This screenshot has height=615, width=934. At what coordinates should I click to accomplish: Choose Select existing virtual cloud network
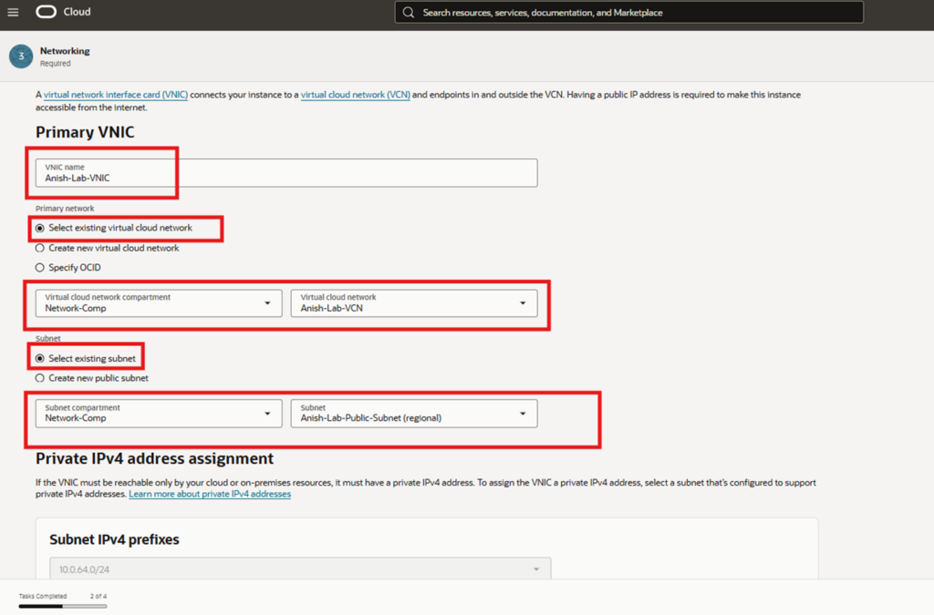[x=40, y=228]
